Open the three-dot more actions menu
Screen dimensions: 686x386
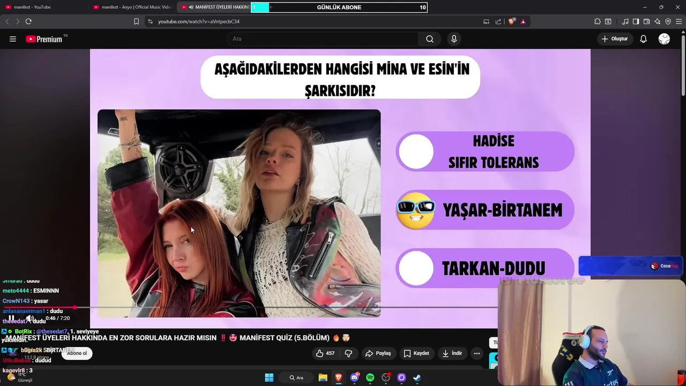tap(476, 353)
